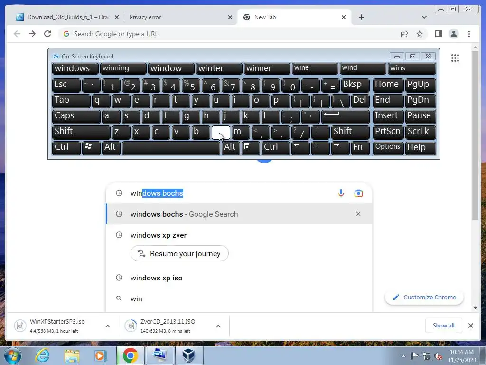This screenshot has width=486, height=365.
Task: Pick the 'winter' word prediction
Action: 219,68
